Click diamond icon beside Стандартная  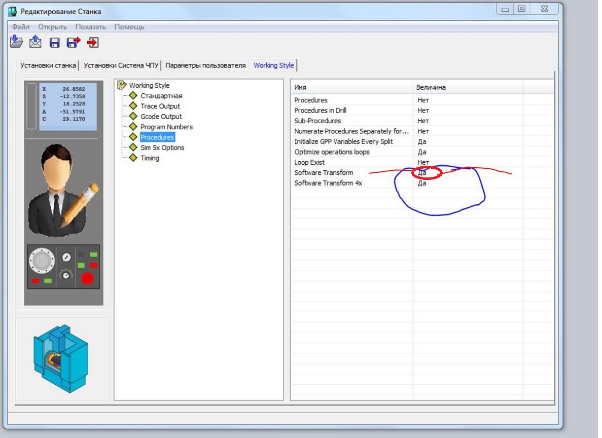133,95
